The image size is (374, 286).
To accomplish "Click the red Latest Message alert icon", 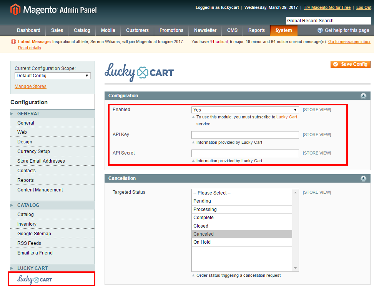I will 13,42.
